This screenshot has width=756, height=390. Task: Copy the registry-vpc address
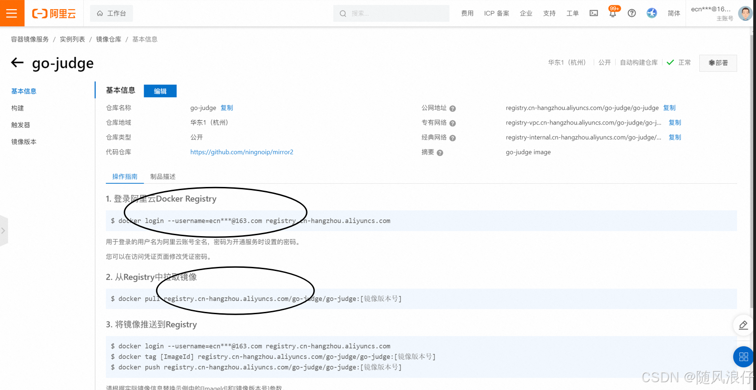coord(675,123)
